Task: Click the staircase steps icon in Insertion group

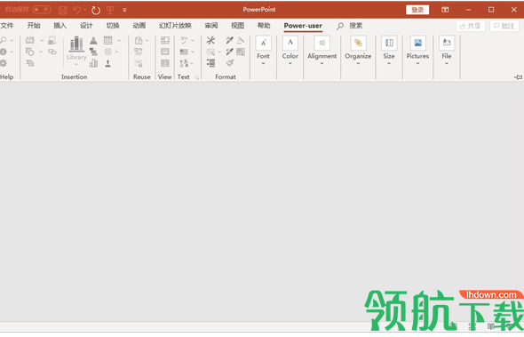Action: [93, 52]
